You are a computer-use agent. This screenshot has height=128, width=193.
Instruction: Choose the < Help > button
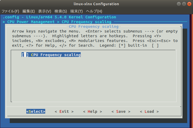click(93, 111)
